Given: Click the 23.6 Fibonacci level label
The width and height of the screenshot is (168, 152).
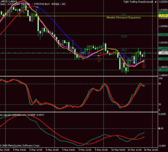Looking at the screenshot, I should [x=124, y=37].
